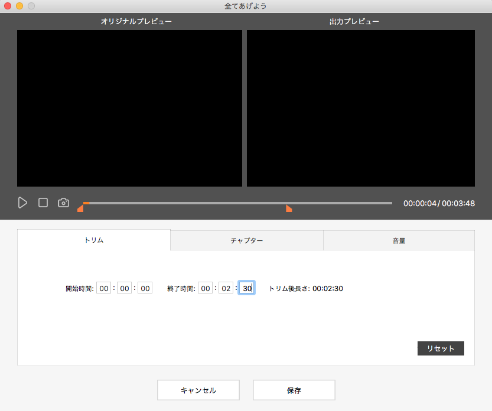Screen dimensions: 492x411
Task: Close the window with the red button
Action: 8,6
